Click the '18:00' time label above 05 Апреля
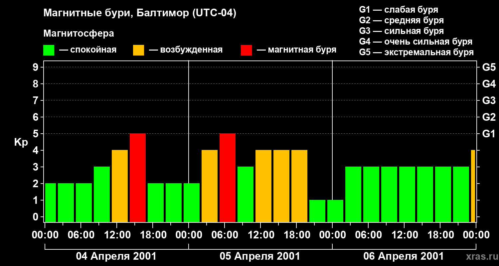This screenshot has width=499, height=266. tap(297, 235)
